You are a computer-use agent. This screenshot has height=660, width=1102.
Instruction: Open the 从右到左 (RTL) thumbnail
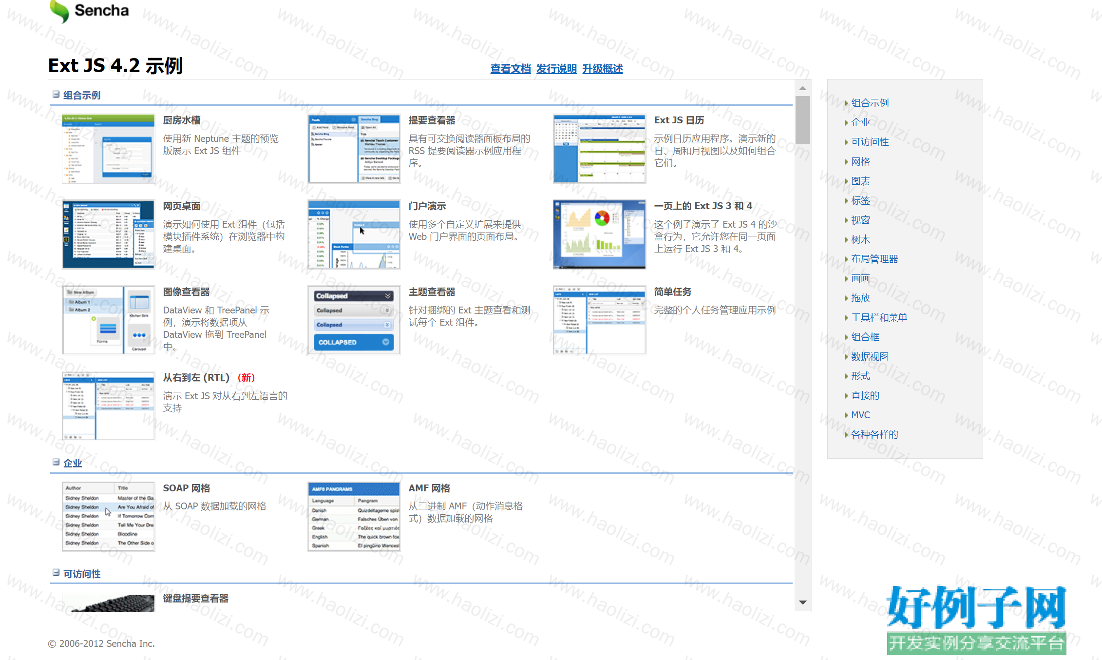coord(108,406)
